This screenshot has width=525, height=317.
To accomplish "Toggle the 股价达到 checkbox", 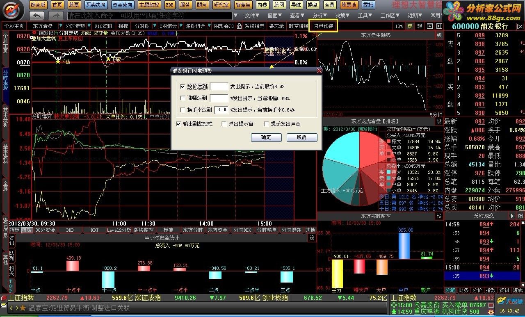I will pyautogui.click(x=183, y=87).
